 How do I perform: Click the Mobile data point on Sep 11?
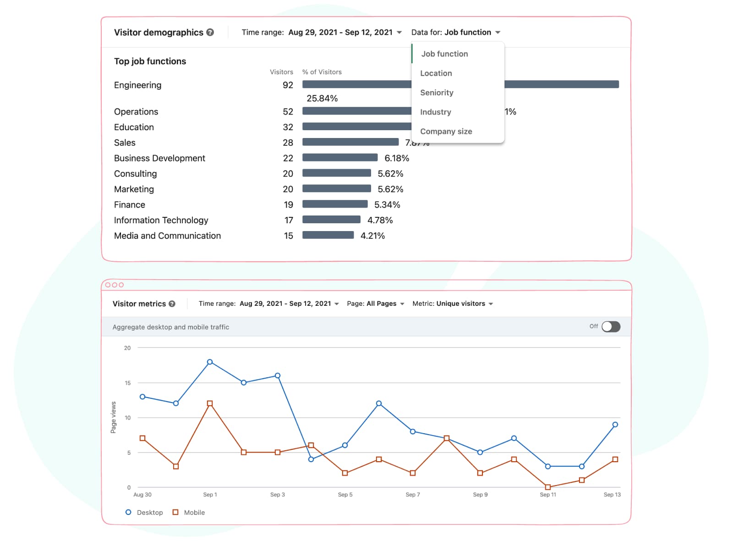coord(548,487)
